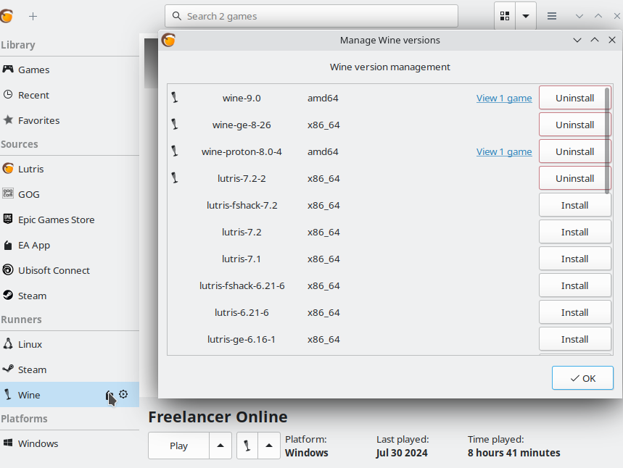Viewport: 623px width, 468px height.
Task: Click the amd64 architecture on the wine-9.0 row
Action: 323,98
